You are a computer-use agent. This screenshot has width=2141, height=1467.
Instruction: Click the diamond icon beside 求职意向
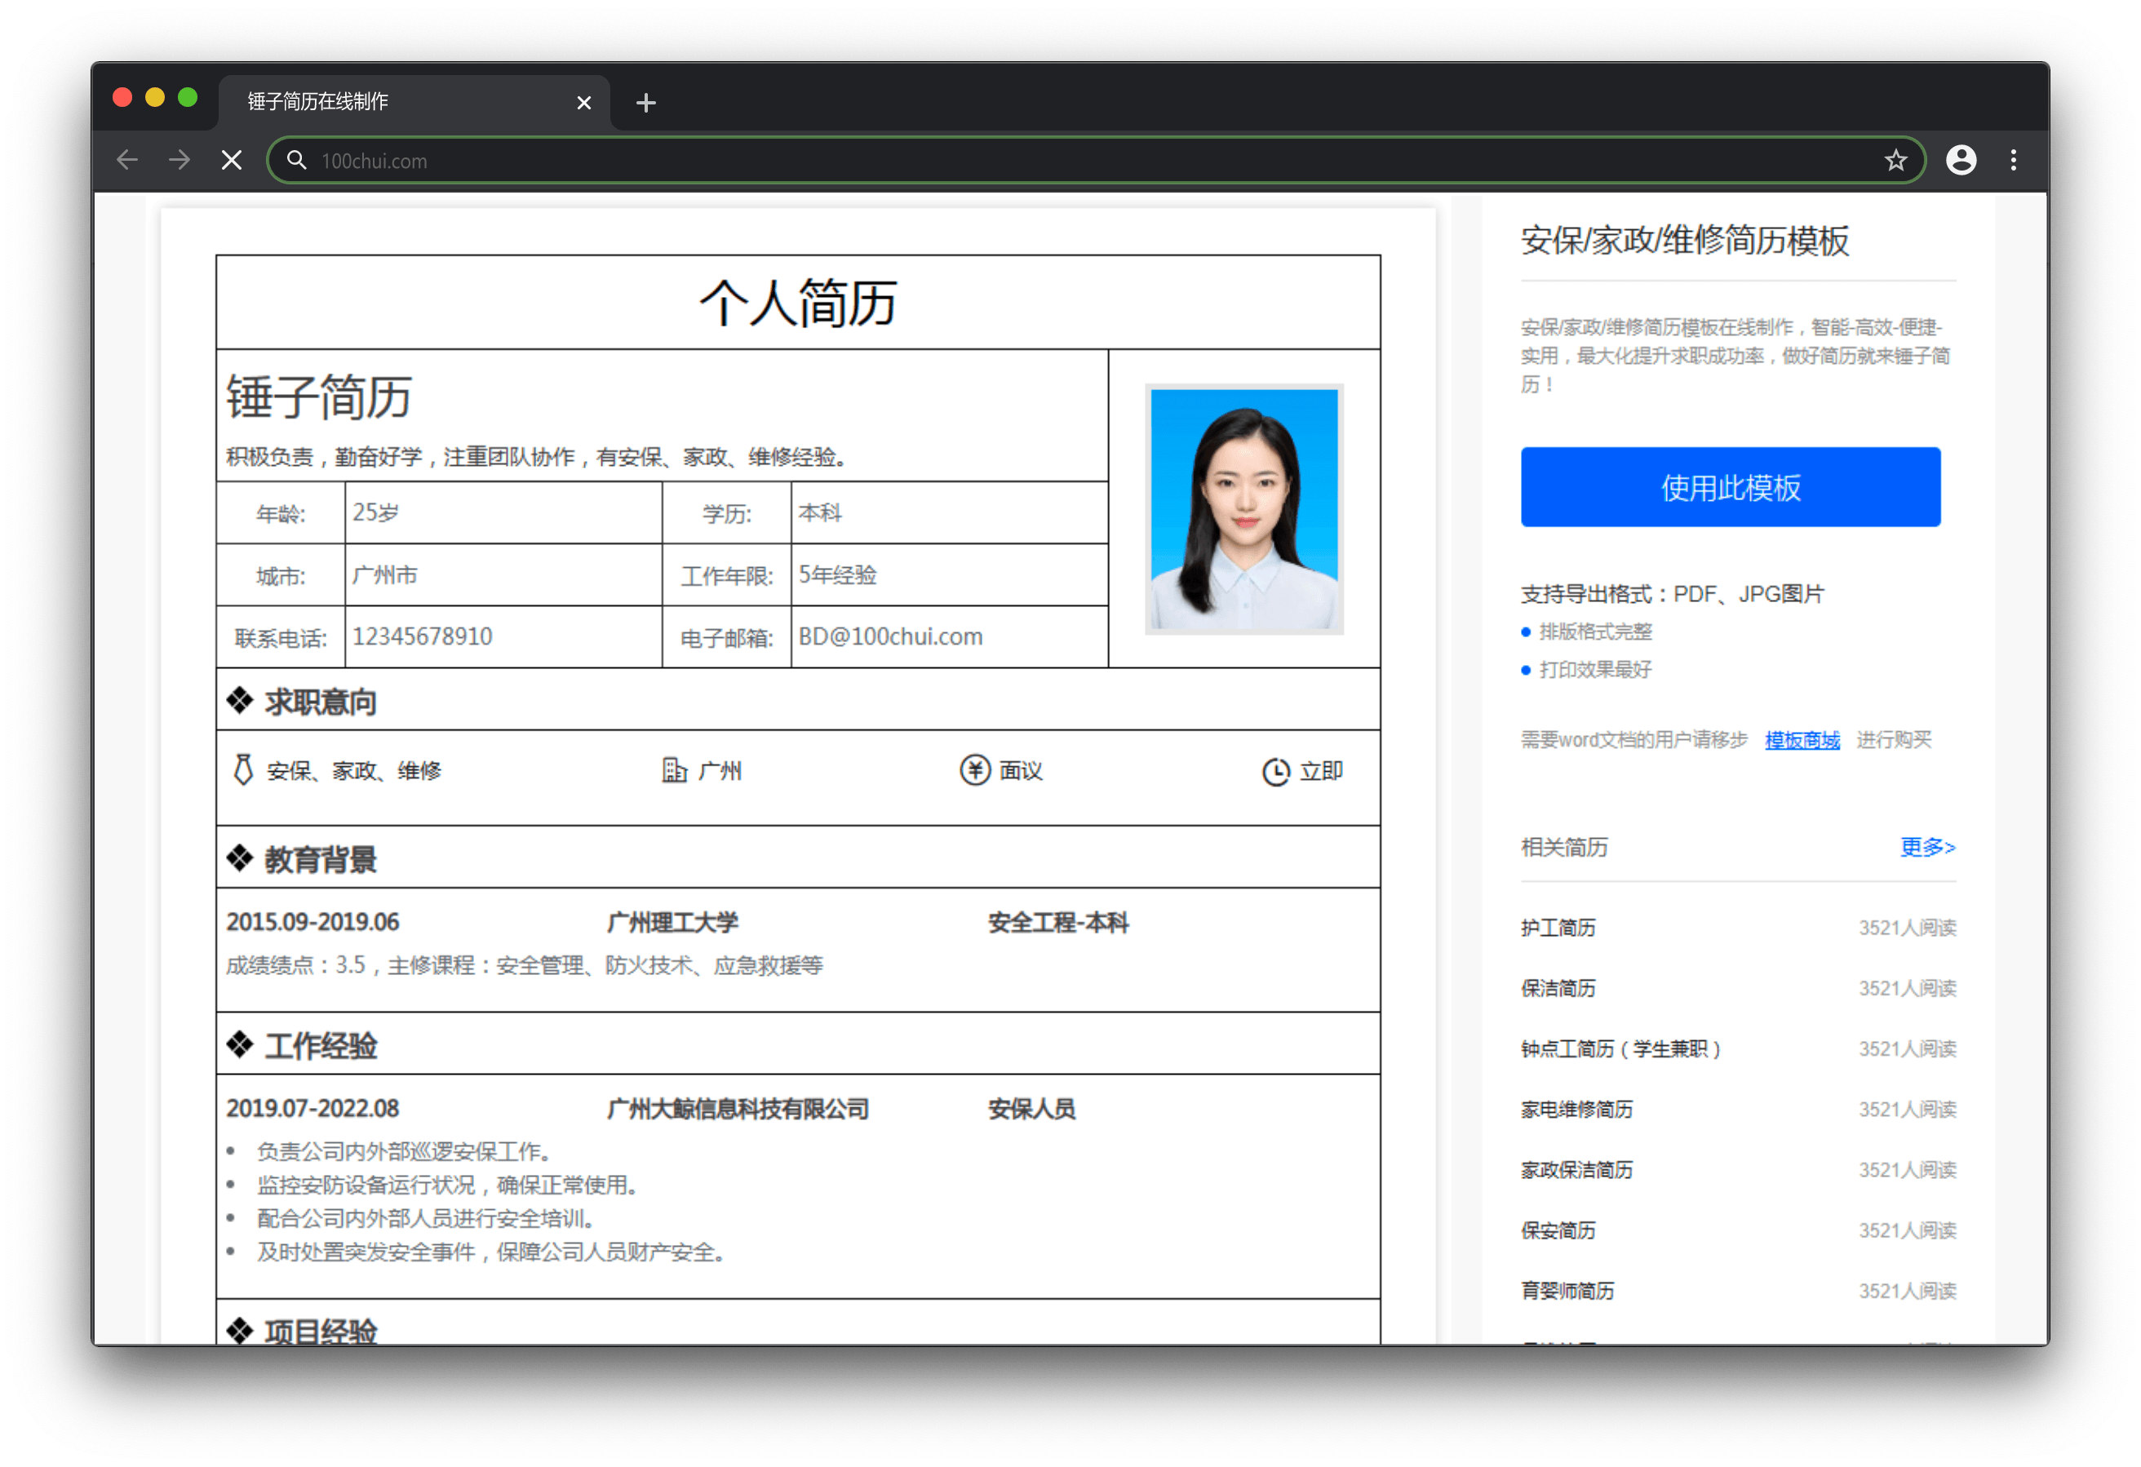pyautogui.click(x=240, y=701)
